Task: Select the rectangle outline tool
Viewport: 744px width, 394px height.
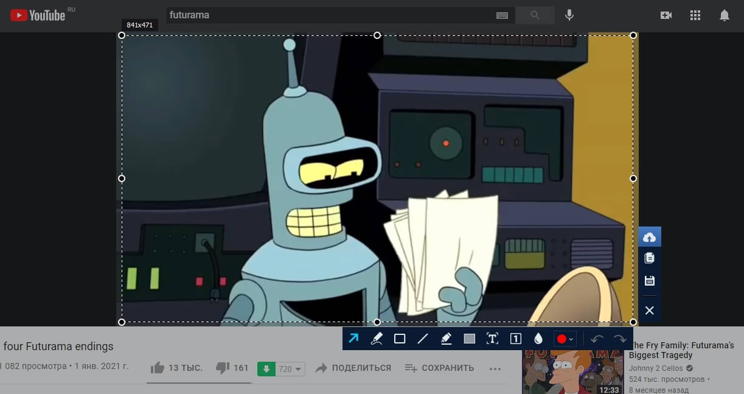Action: (400, 339)
